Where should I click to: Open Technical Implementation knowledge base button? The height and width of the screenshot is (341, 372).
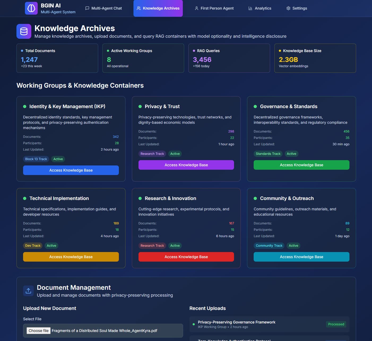pyautogui.click(x=71, y=257)
